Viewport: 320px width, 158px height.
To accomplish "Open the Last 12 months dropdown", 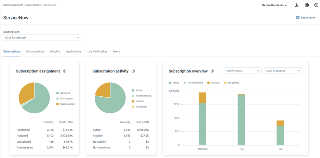I will [x=283, y=71].
